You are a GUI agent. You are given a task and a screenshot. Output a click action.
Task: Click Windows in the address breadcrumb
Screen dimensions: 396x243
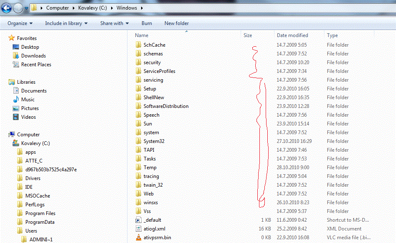click(127, 8)
